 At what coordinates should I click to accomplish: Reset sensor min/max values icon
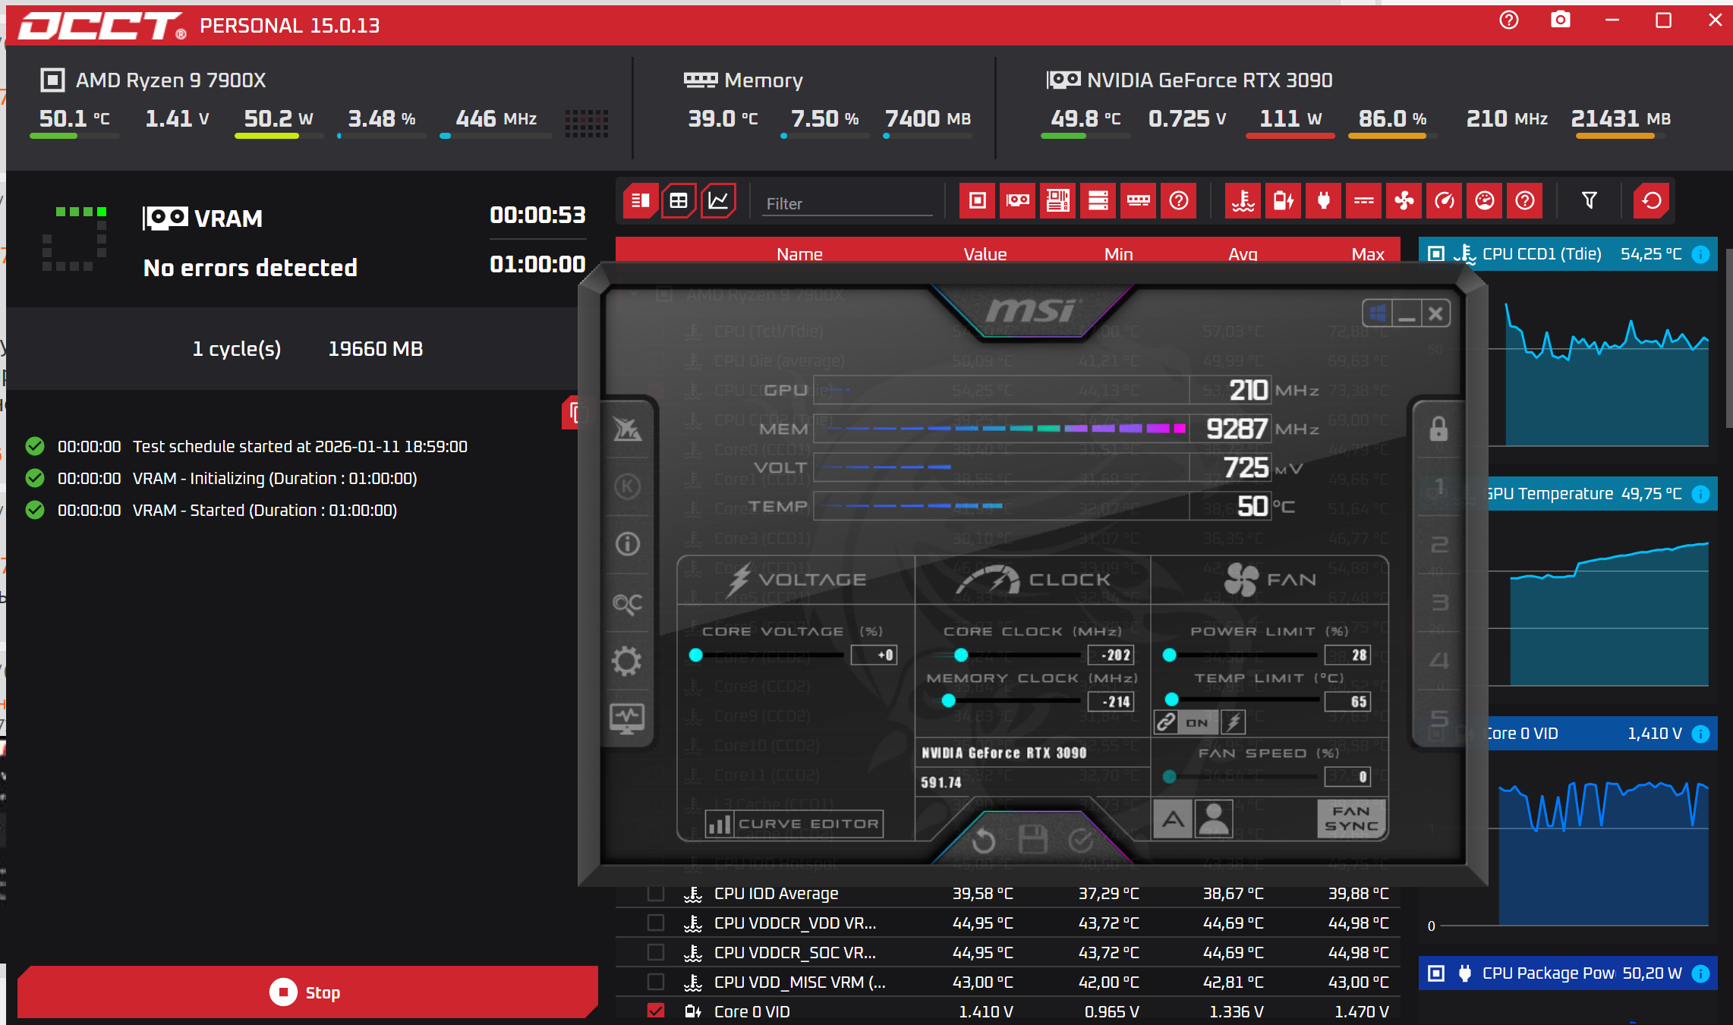tap(1651, 201)
